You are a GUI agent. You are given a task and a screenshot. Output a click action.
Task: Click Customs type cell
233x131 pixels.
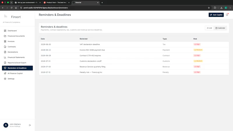coord(166,61)
